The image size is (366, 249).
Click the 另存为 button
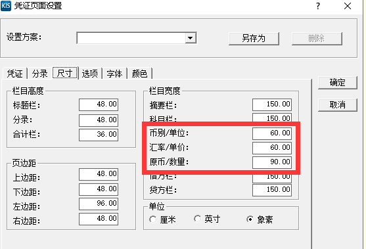254,39
